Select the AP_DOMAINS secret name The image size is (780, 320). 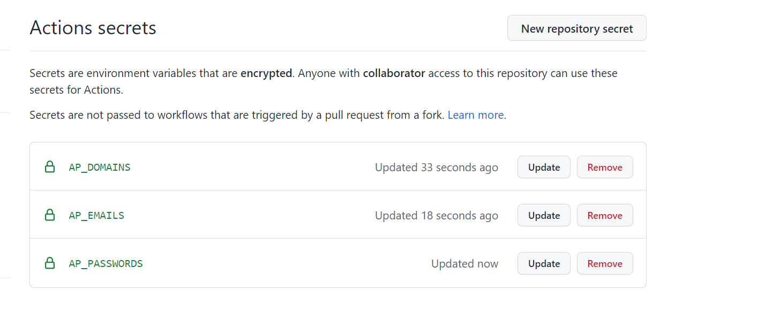pyautogui.click(x=100, y=167)
